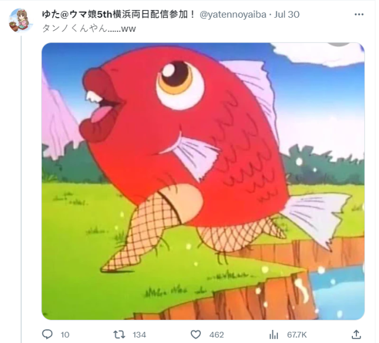The image size is (379, 343).
Task: Click the tweet text タンノくんやん……ww
Action: 89,28
